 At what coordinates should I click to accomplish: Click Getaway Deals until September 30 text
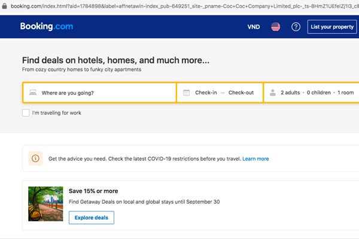point(144,202)
